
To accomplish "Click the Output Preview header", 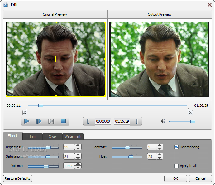I will (x=160, y=14).
